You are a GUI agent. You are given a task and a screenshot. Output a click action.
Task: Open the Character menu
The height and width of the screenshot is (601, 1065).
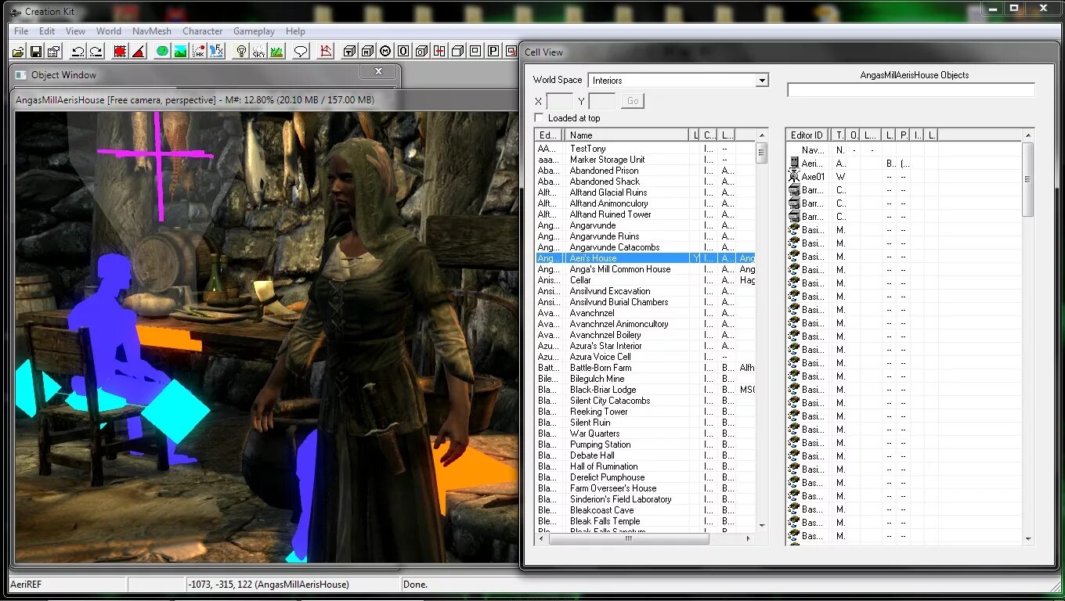click(203, 31)
